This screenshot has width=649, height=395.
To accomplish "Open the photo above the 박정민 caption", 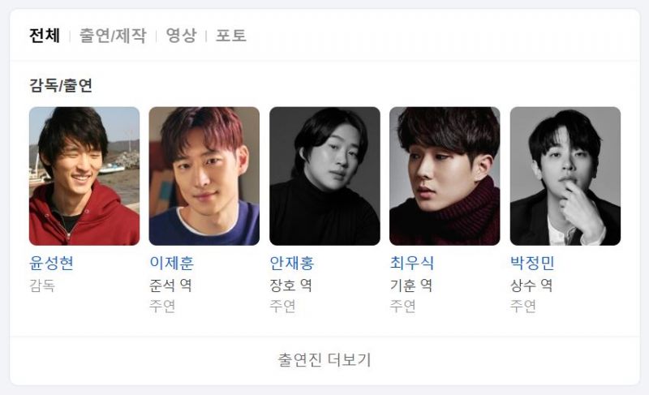I will tap(565, 176).
